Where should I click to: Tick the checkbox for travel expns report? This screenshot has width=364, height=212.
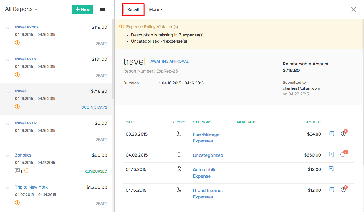click(x=7, y=27)
